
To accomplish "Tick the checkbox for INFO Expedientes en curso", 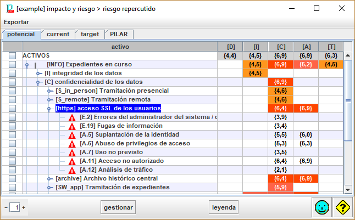I will point(12,65).
